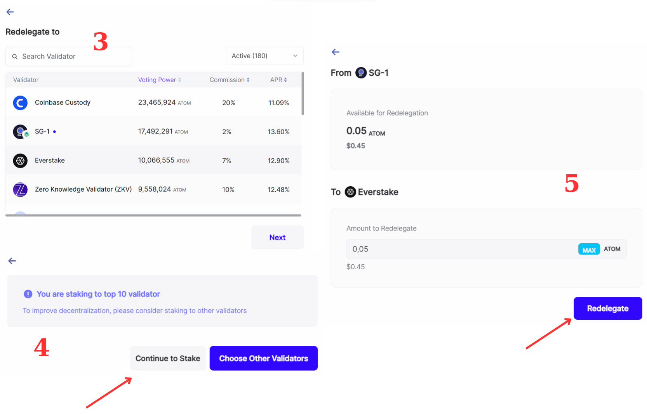Click Everstake logo next to To
Image resolution: width=647 pixels, height=414 pixels.
click(350, 192)
